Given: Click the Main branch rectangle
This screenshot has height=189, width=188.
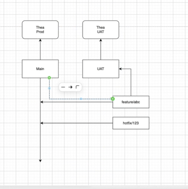Looking at the screenshot, I should [x=40, y=69].
